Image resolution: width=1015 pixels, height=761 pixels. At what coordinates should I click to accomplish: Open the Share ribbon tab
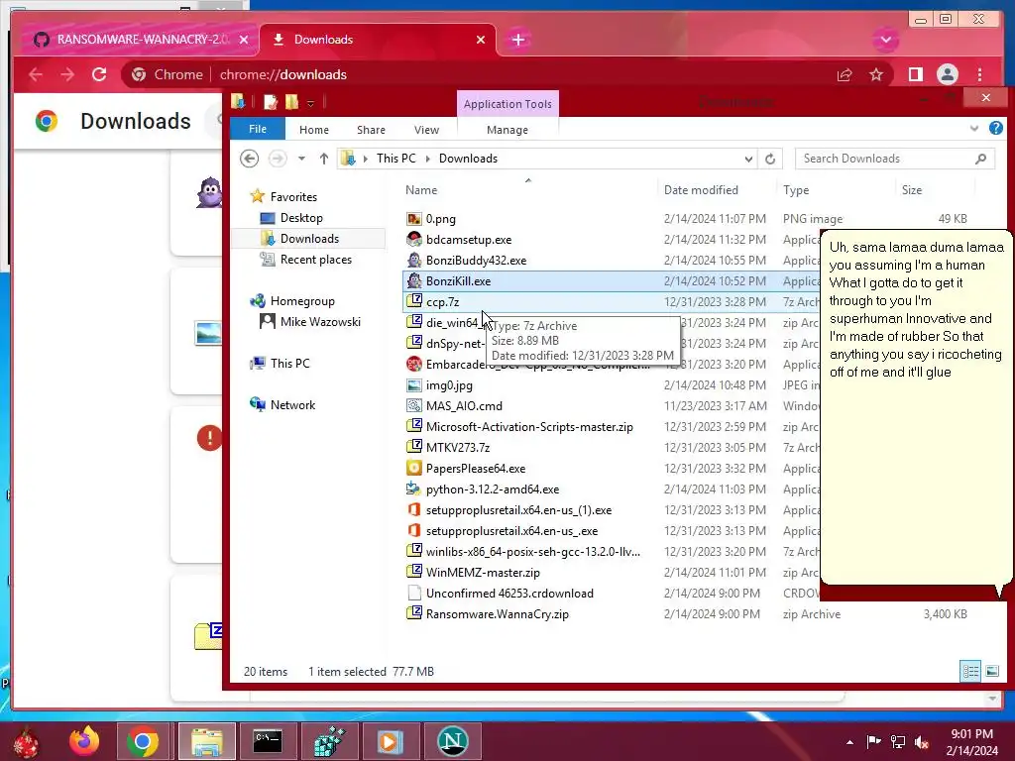(371, 130)
